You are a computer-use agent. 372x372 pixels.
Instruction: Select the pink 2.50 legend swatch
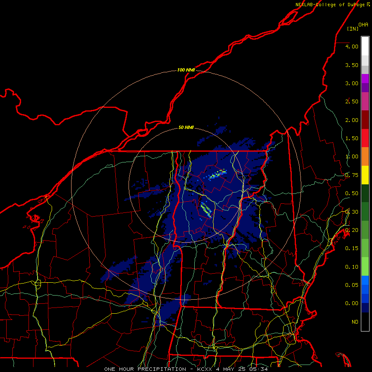(x=365, y=101)
